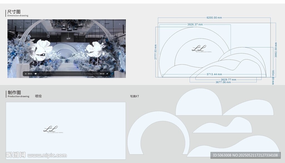Click the Dimension drawing subtitle
Image resolution: width=285 pixels, height=163 pixels.
pos(18,16)
